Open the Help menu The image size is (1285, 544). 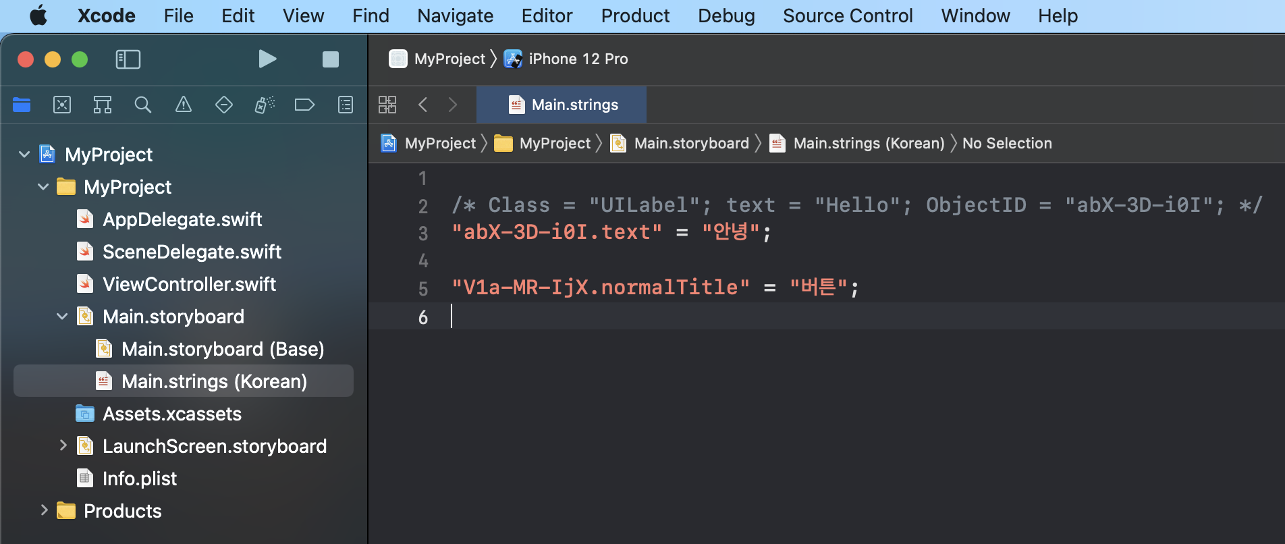(1058, 16)
